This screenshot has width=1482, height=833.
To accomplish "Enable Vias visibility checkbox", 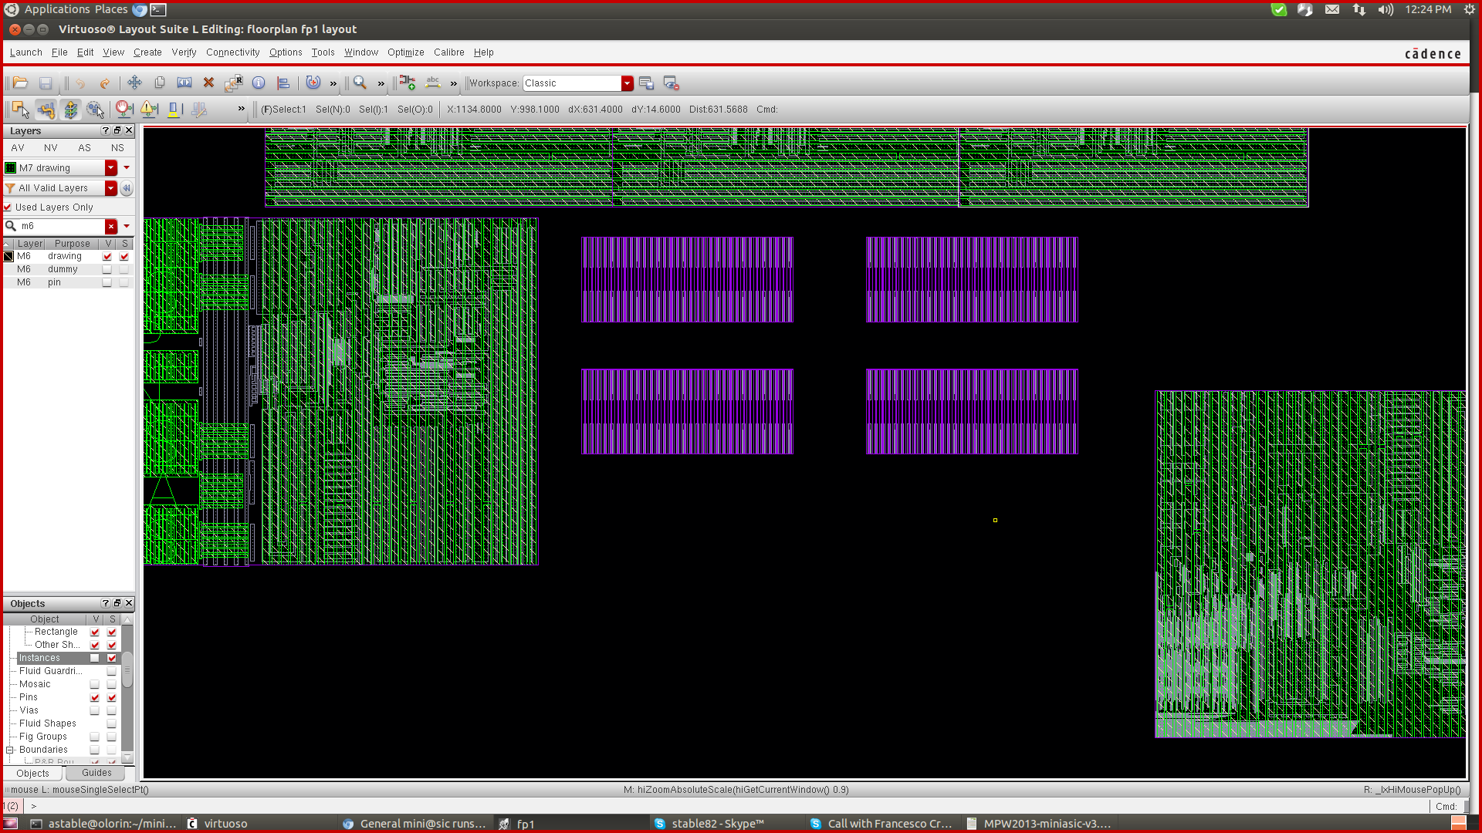I will click(x=95, y=710).
